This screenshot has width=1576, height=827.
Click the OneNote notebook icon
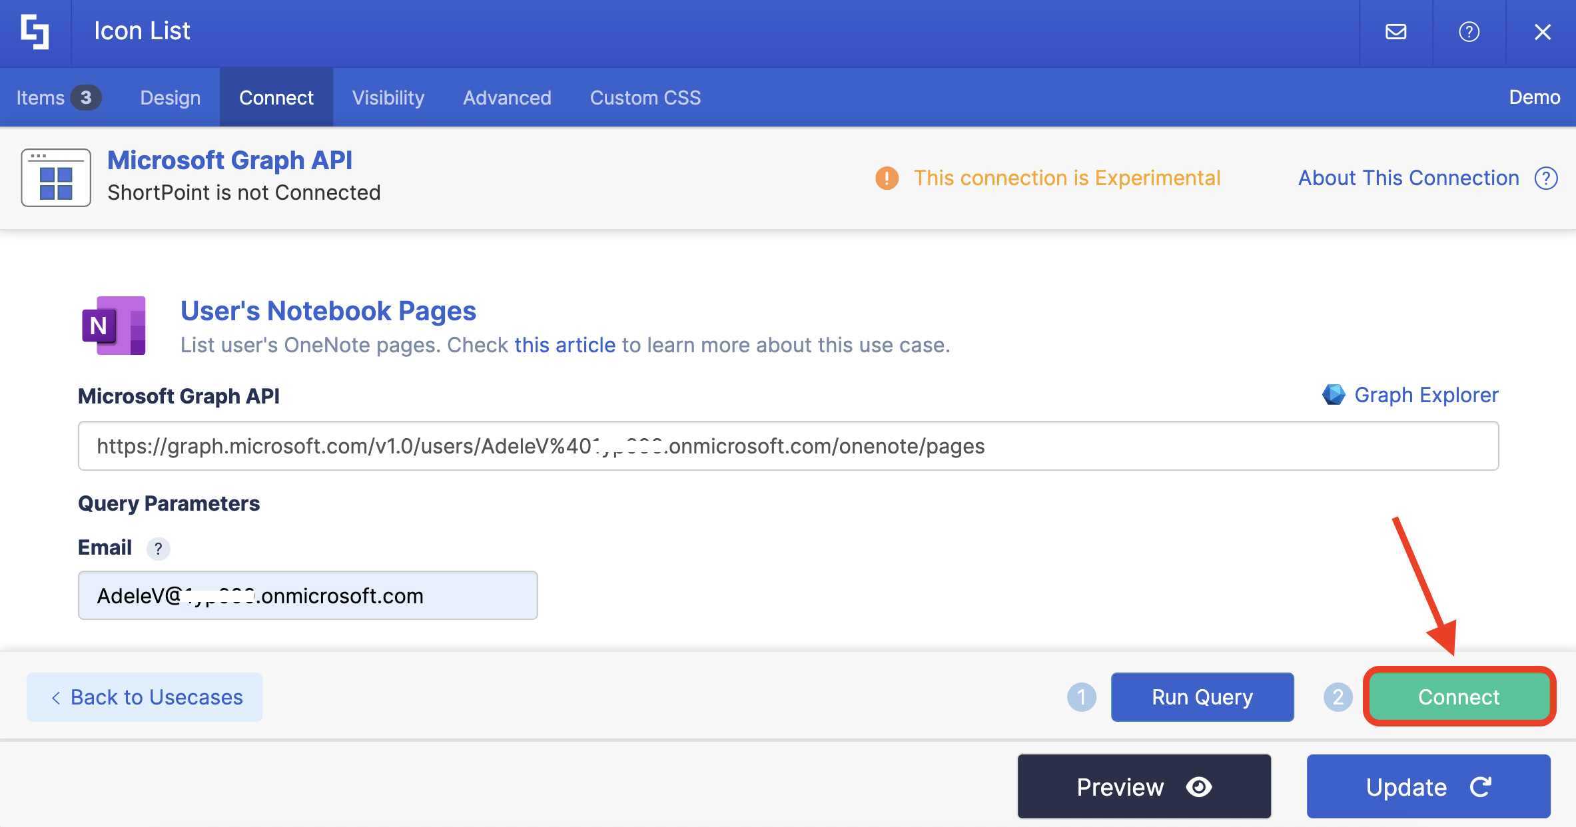(114, 326)
